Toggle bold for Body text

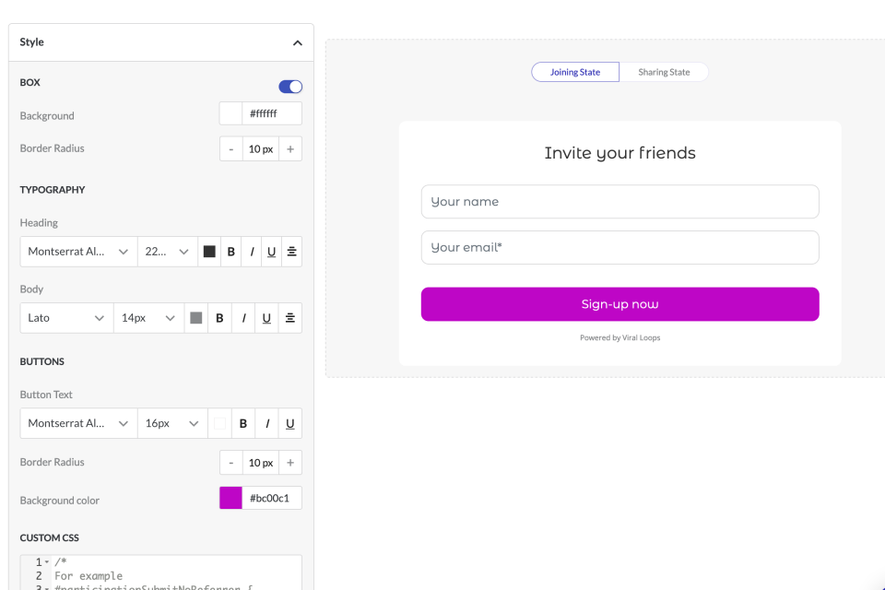(x=220, y=318)
